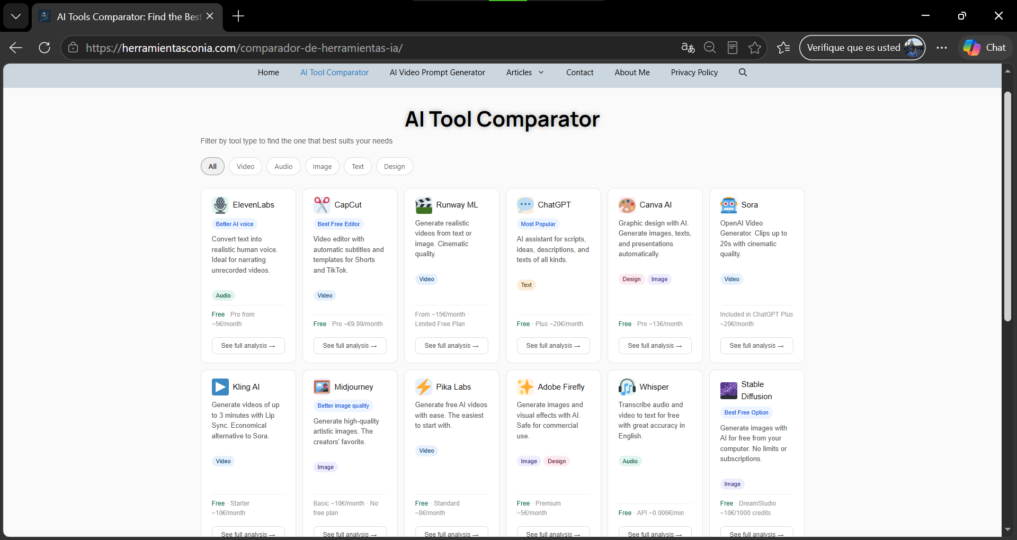See full analysis for Canva AI
This screenshot has height=540, width=1017.
(x=655, y=346)
